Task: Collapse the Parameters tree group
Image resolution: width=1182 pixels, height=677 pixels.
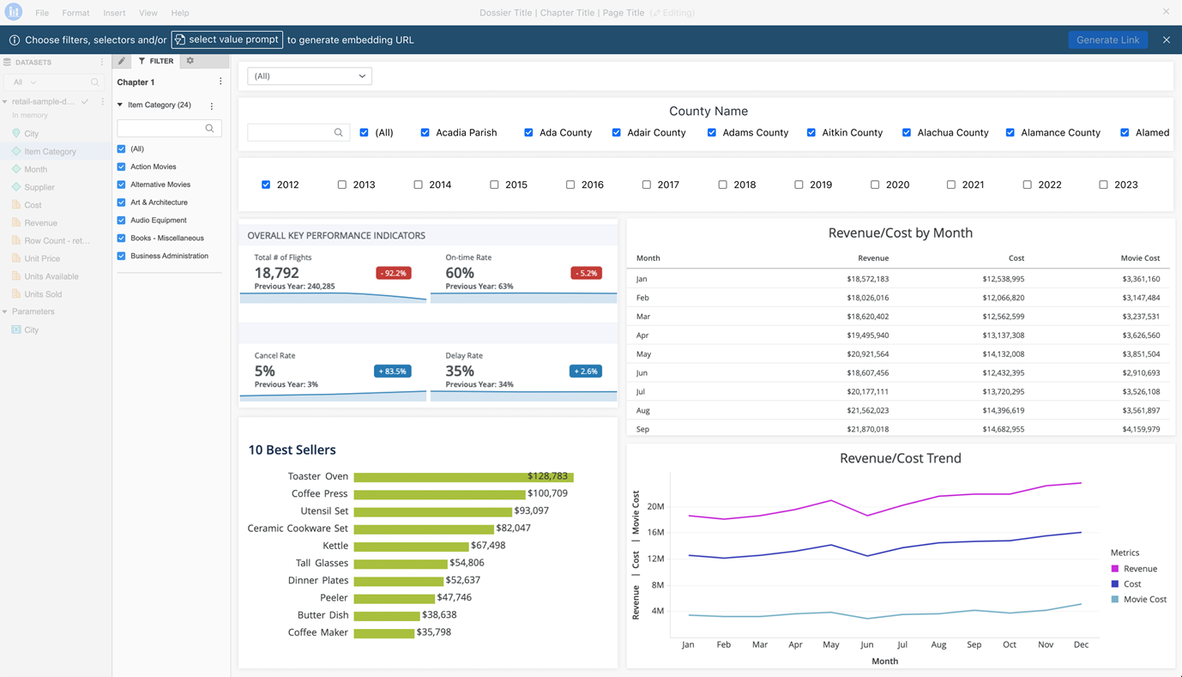Action: (x=5, y=311)
